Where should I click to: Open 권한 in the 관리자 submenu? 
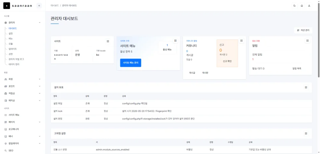[11, 54]
